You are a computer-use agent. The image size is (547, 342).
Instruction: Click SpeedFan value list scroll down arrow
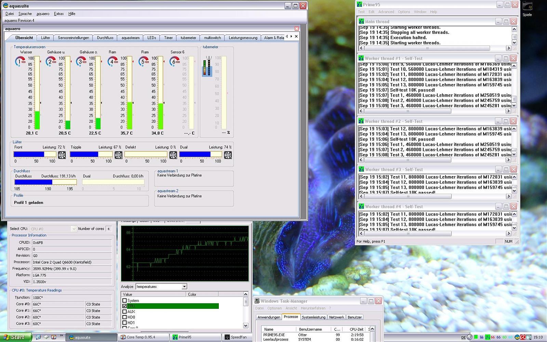click(245, 325)
